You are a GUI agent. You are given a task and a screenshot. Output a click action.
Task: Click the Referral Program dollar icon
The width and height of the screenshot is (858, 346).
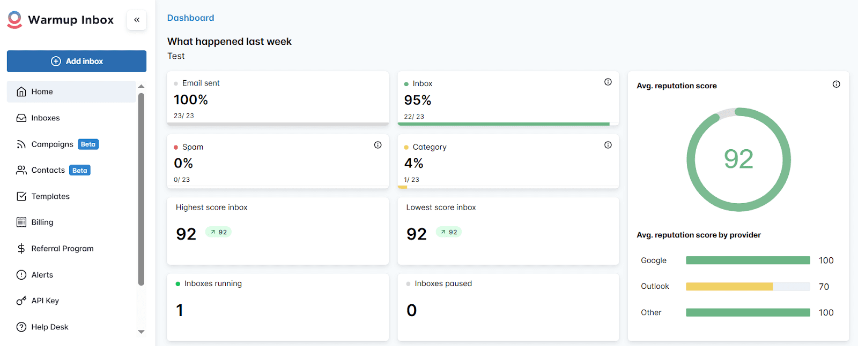pyautogui.click(x=21, y=248)
